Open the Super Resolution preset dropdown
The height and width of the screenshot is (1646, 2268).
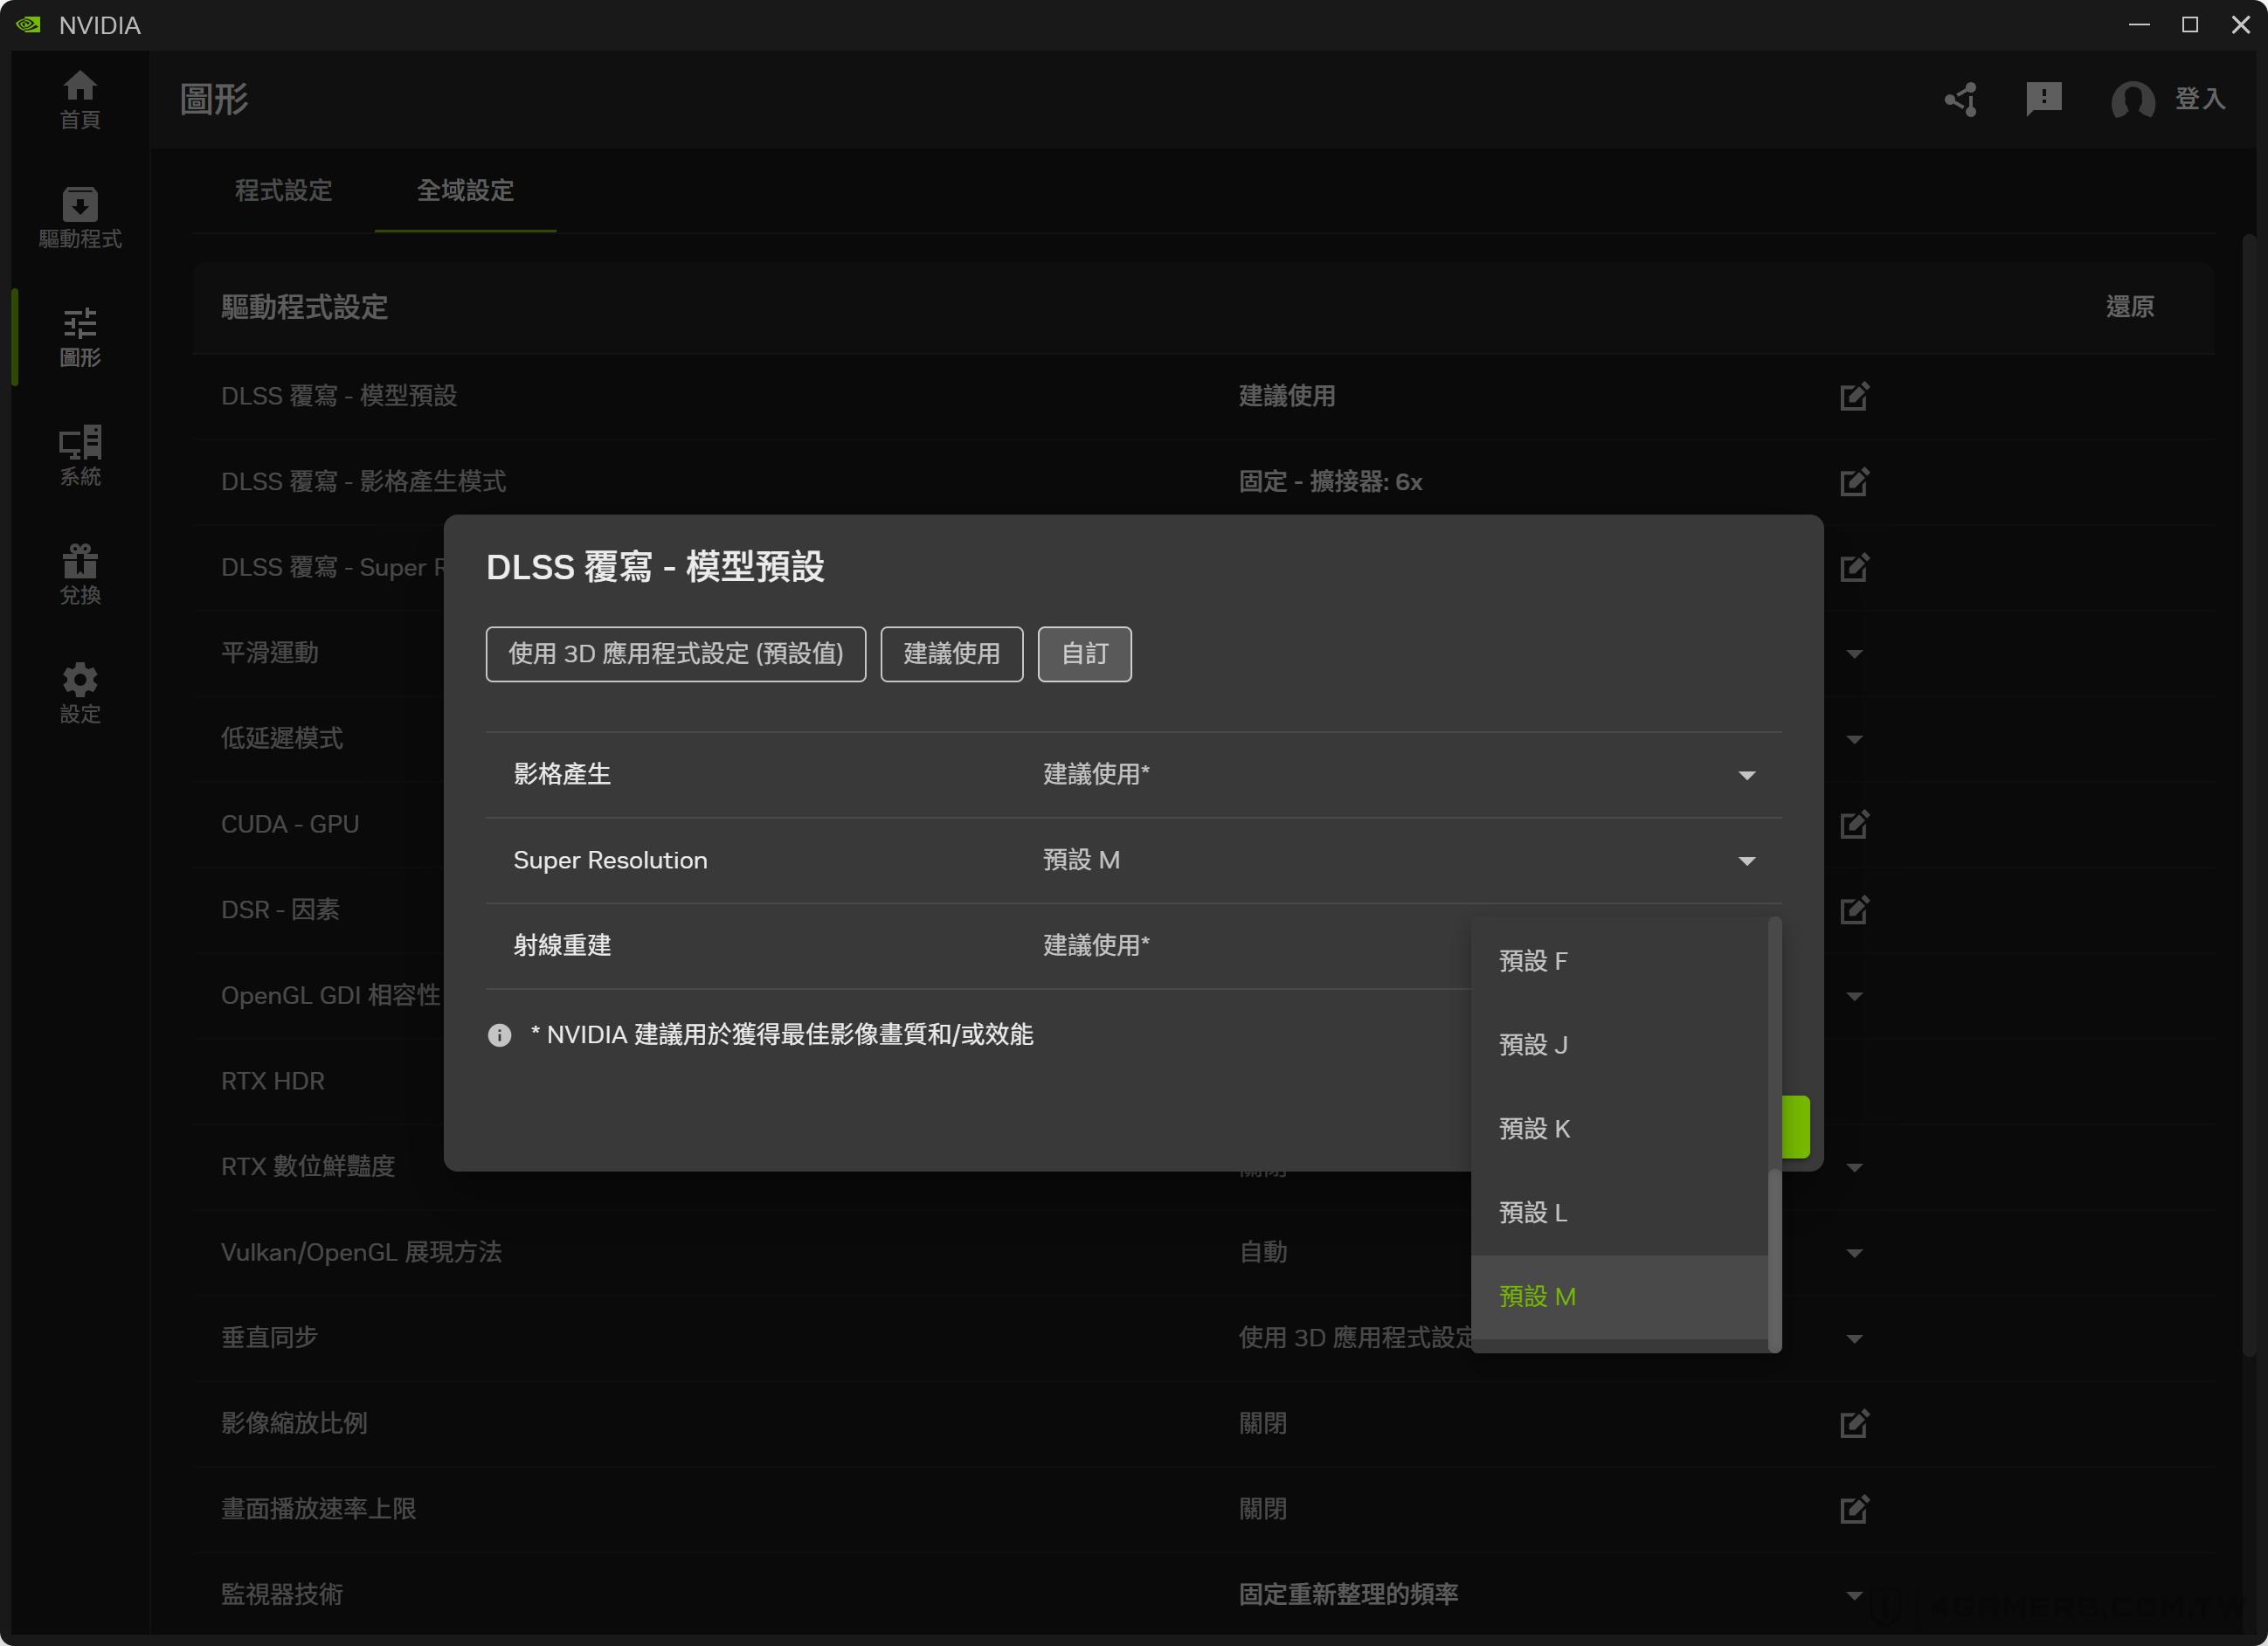[1747, 860]
